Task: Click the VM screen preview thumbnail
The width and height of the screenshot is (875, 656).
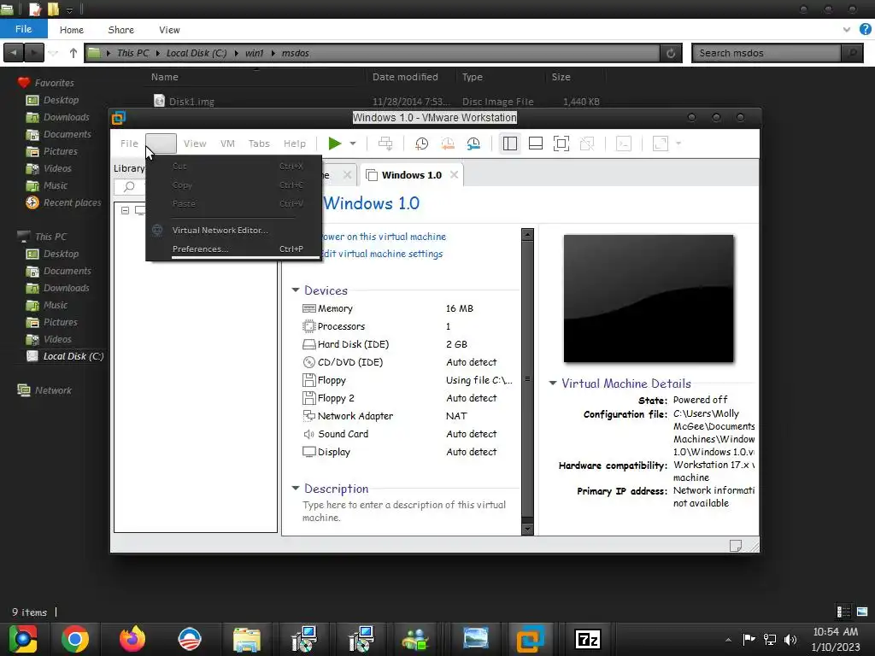Action: click(649, 298)
